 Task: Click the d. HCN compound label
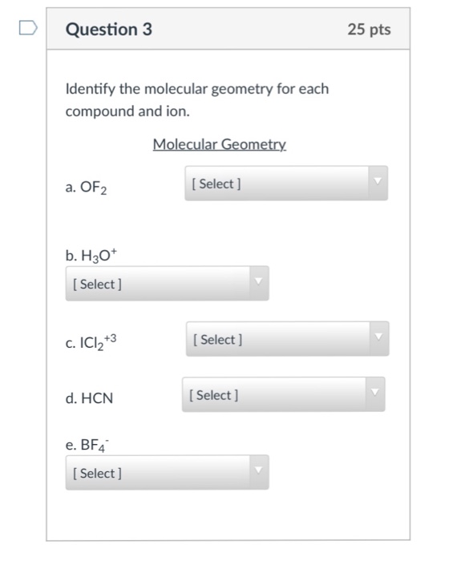tap(89, 398)
